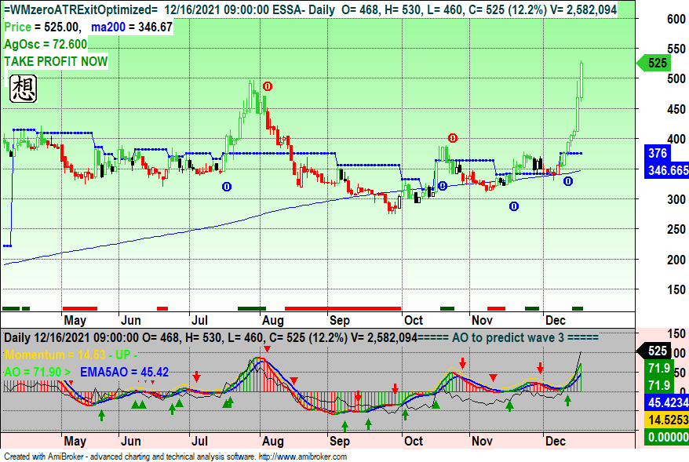The width and height of the screenshot is (689, 462).
Task: Click the EMA5AO = 45.42 label
Action: [x=124, y=372]
